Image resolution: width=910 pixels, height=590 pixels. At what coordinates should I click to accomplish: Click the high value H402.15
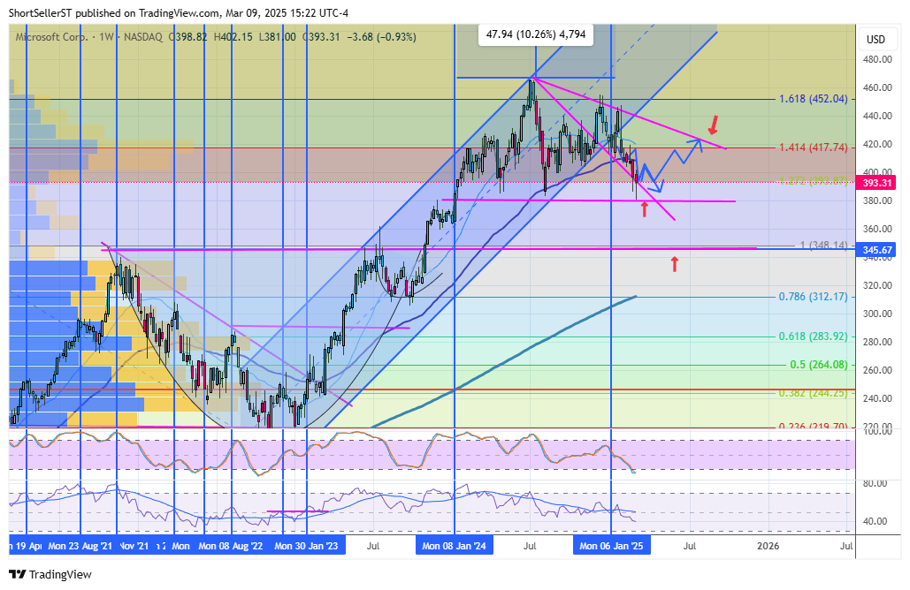pyautogui.click(x=233, y=37)
